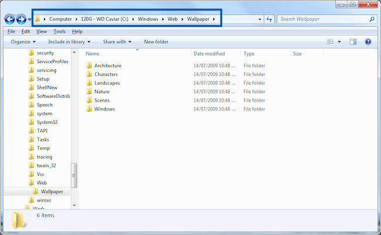Click the Search Wallpaper input field
This screenshot has height=235, width=381.
pos(322,19)
